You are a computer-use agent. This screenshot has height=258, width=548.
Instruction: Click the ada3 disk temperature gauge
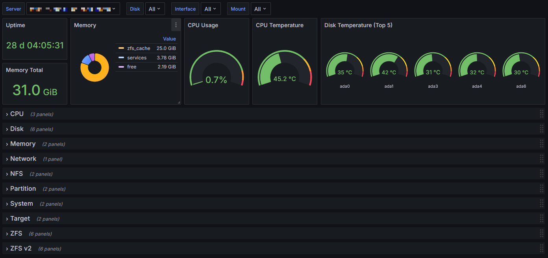[433, 65]
